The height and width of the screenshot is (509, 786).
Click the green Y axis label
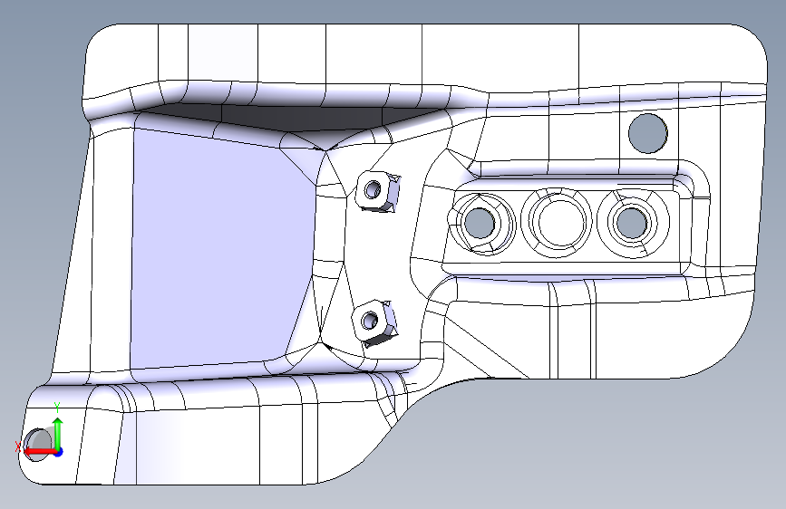coord(57,408)
